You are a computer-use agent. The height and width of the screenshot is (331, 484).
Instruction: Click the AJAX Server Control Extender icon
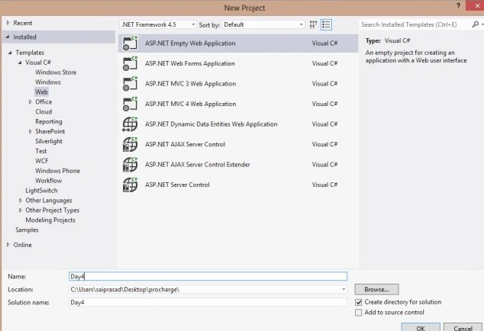(x=130, y=165)
